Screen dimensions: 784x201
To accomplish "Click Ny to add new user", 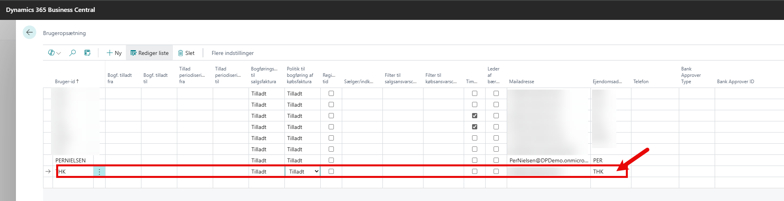I will (x=114, y=53).
